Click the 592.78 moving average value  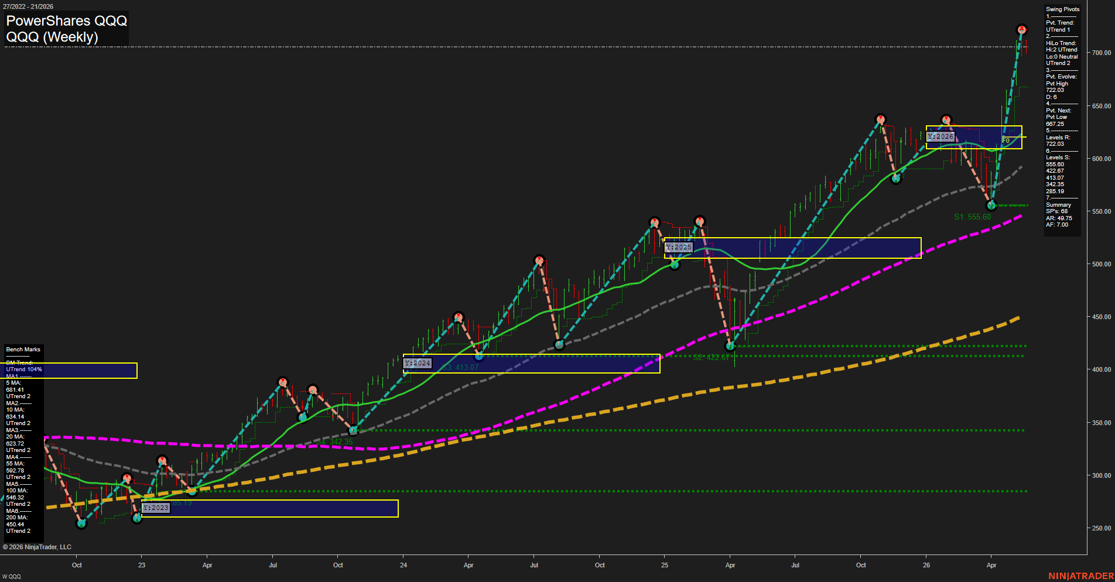15,471
